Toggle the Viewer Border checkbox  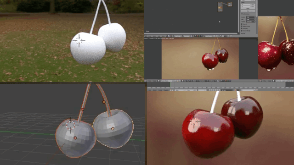pos(242,31)
